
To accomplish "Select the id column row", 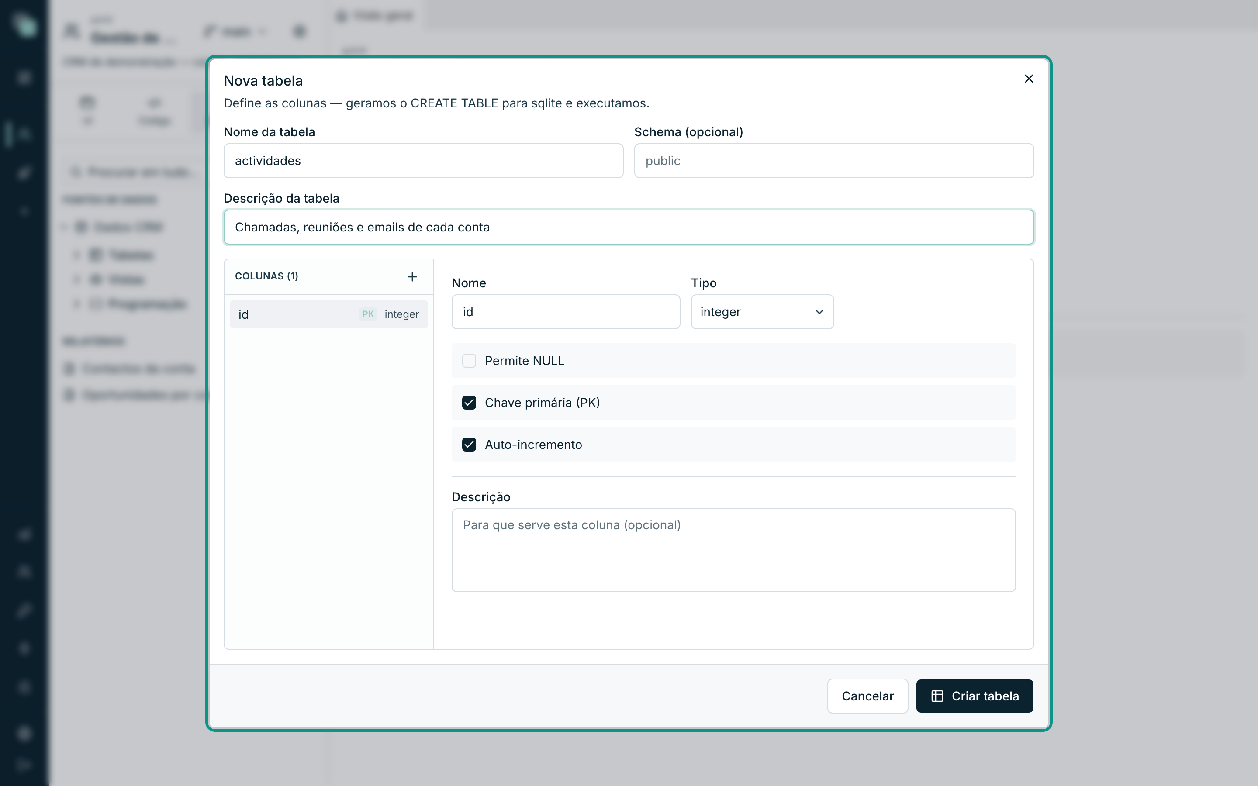I will pyautogui.click(x=328, y=314).
